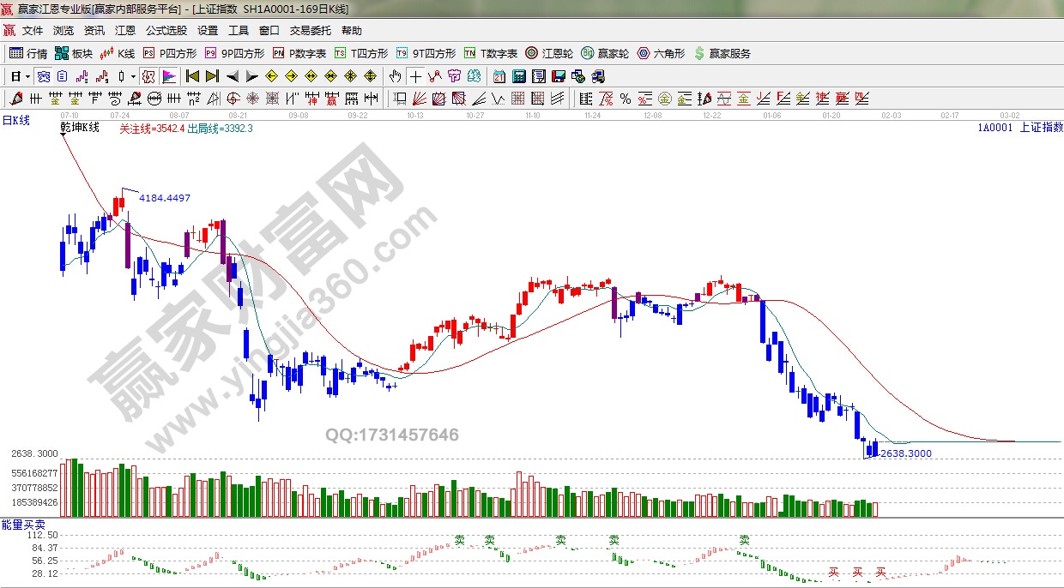This screenshot has height=588, width=1064.
Task: Open the 江恩轮 Gann wheel tool
Action: pyautogui.click(x=549, y=53)
